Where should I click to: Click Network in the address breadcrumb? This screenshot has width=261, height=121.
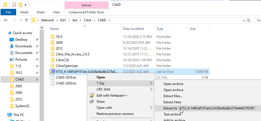[x=48, y=20]
